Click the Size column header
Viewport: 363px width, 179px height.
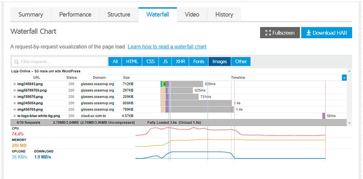coord(127,78)
